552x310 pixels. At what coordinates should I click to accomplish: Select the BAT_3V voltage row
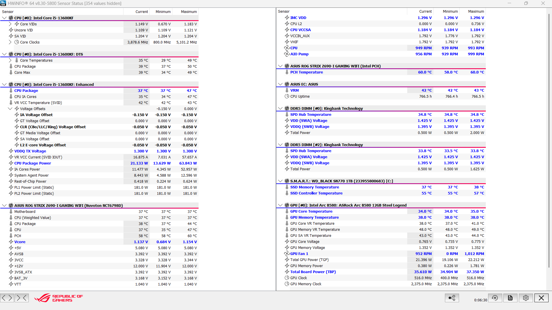[99, 278]
